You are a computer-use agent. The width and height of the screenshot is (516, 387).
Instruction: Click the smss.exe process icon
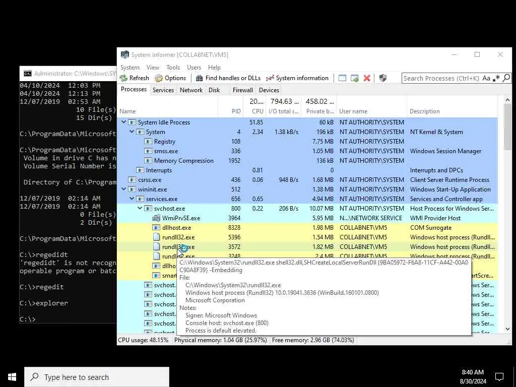pyautogui.click(x=148, y=151)
